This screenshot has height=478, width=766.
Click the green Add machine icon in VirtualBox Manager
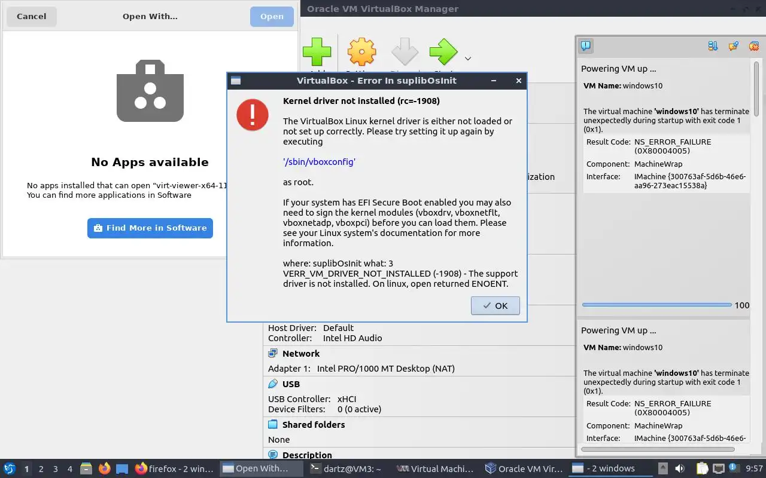[317, 52]
